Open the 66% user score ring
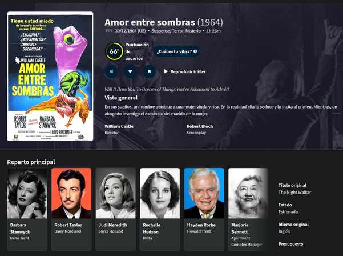Screen dimensions: 343x256 pos(114,51)
